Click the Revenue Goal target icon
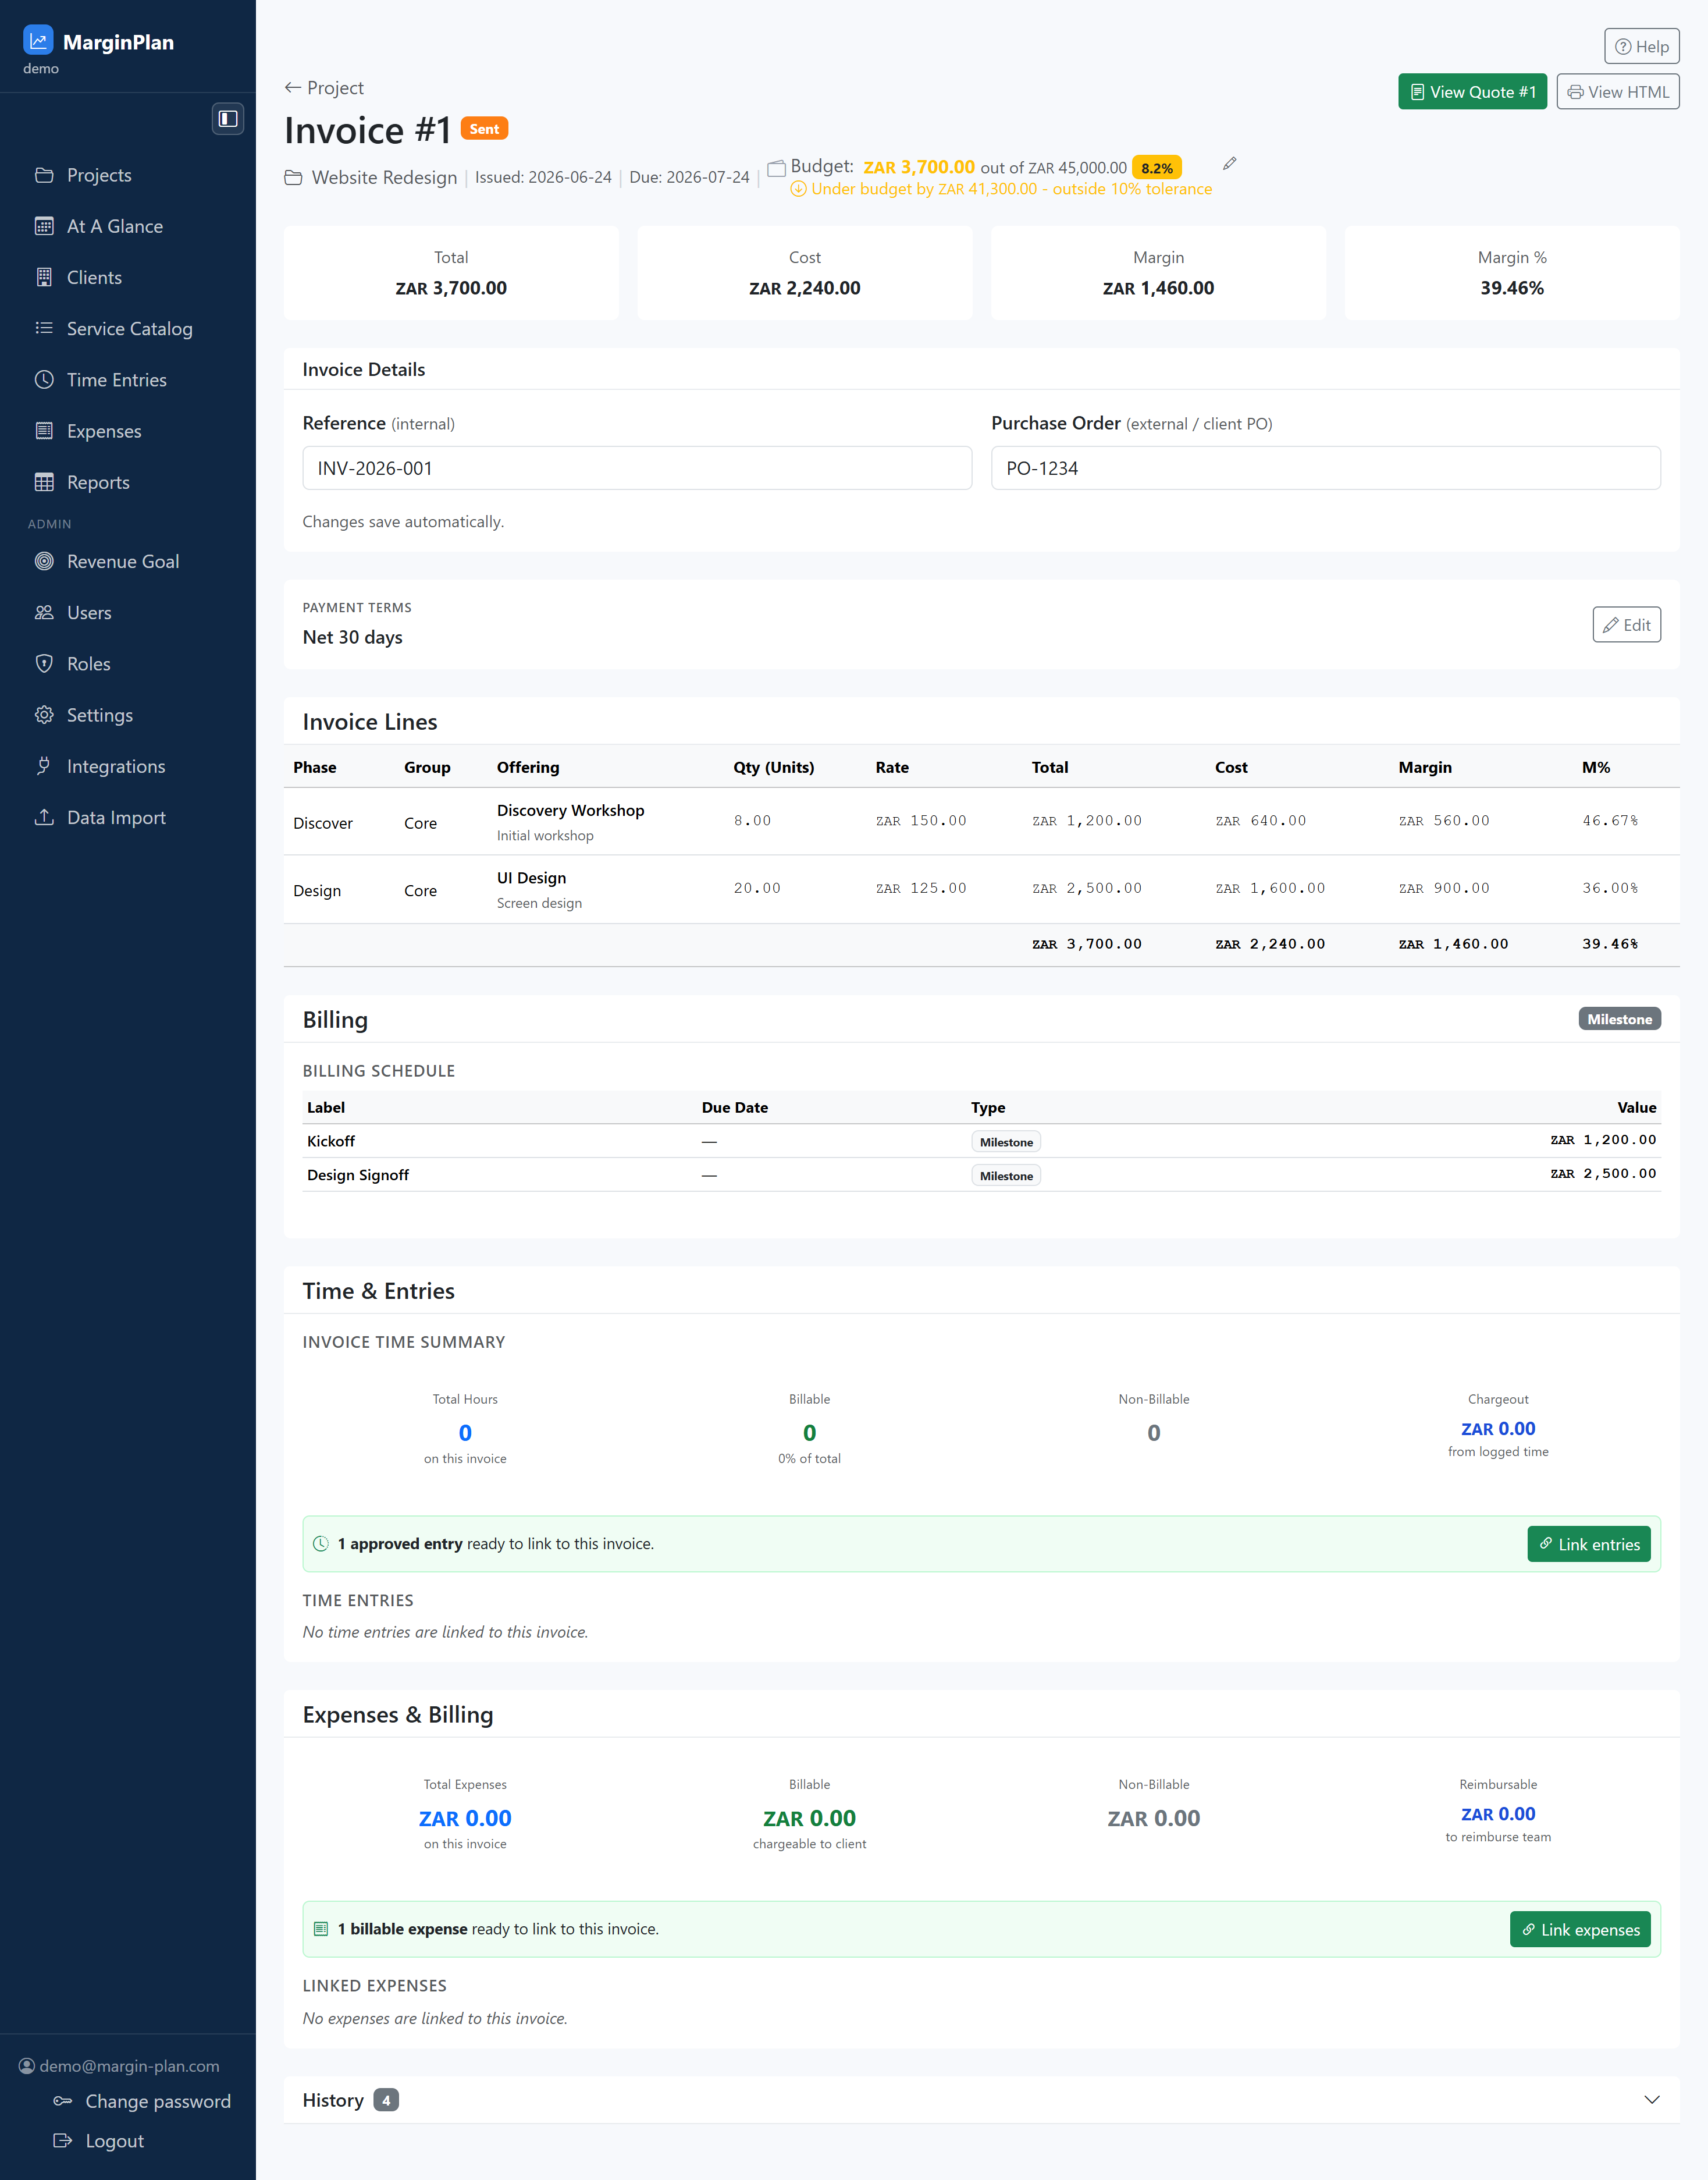The width and height of the screenshot is (1708, 2180). click(44, 561)
